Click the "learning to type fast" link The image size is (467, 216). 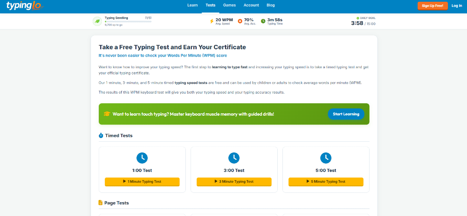point(230,67)
